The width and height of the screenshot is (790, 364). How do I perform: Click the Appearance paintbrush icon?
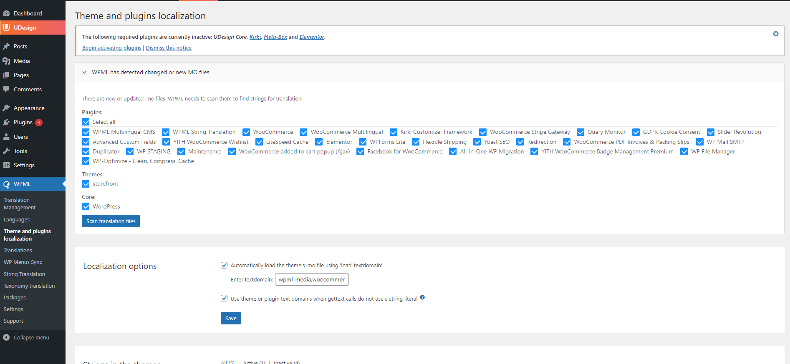(6, 108)
